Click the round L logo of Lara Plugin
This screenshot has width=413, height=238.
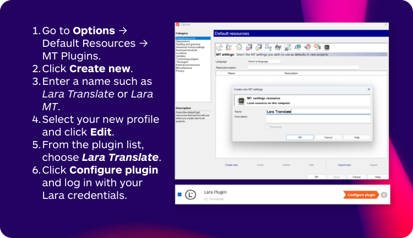191,195
